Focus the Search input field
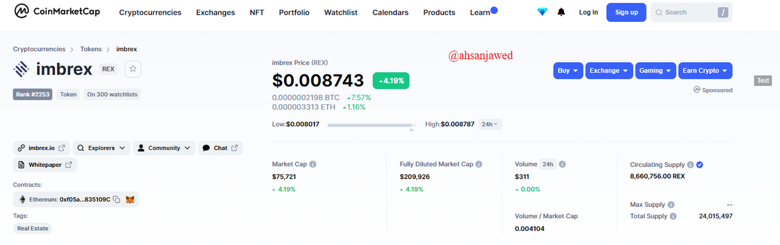780x245 pixels. (x=692, y=12)
